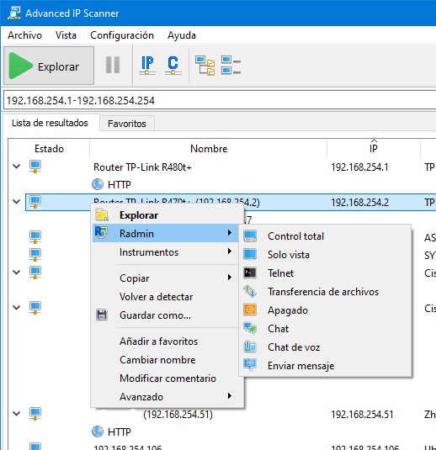The height and width of the screenshot is (450, 436).
Task: Choose Enviar mensaje
Action: click(x=325, y=366)
